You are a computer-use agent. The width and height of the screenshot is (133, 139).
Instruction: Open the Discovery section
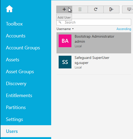click(x=16, y=84)
